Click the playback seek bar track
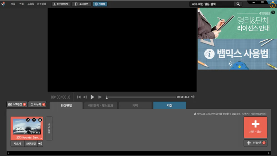 [x=141, y=97]
